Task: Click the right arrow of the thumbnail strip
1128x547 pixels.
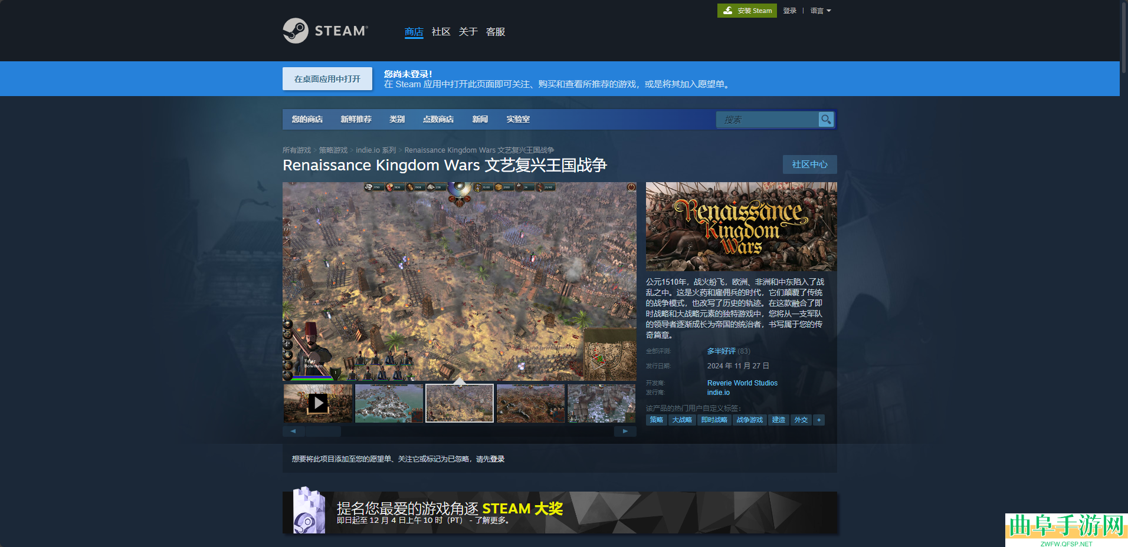Action: click(625, 431)
